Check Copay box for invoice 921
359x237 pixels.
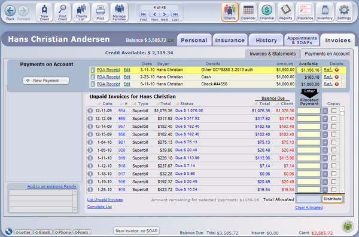pyautogui.click(x=334, y=142)
